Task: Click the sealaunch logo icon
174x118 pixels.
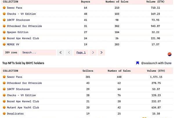Action: [x=137, y=63]
